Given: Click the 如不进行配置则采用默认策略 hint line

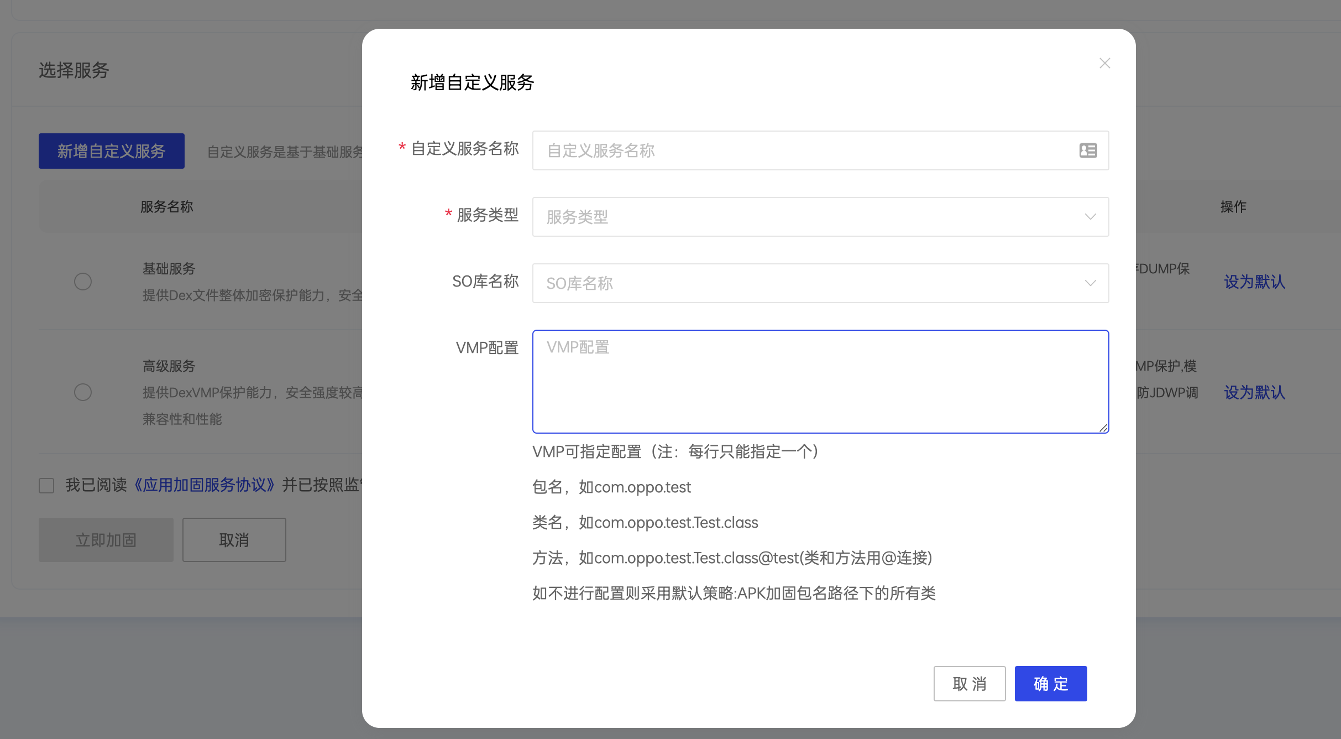Looking at the screenshot, I should [734, 594].
